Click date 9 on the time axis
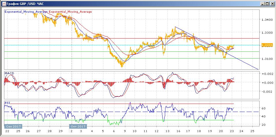This screenshot has width=276, height=137. click(124, 131)
